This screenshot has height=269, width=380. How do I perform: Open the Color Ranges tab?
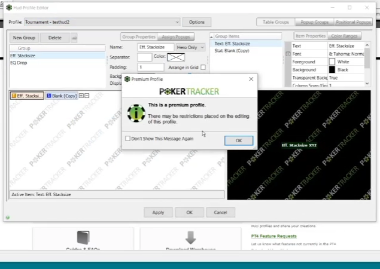344,36
